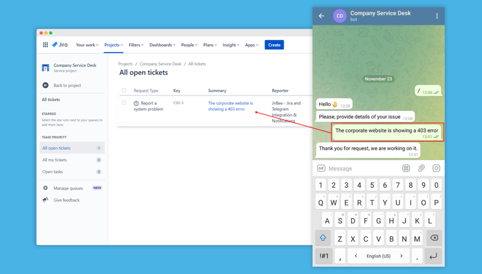Open the People dropdown

point(189,45)
